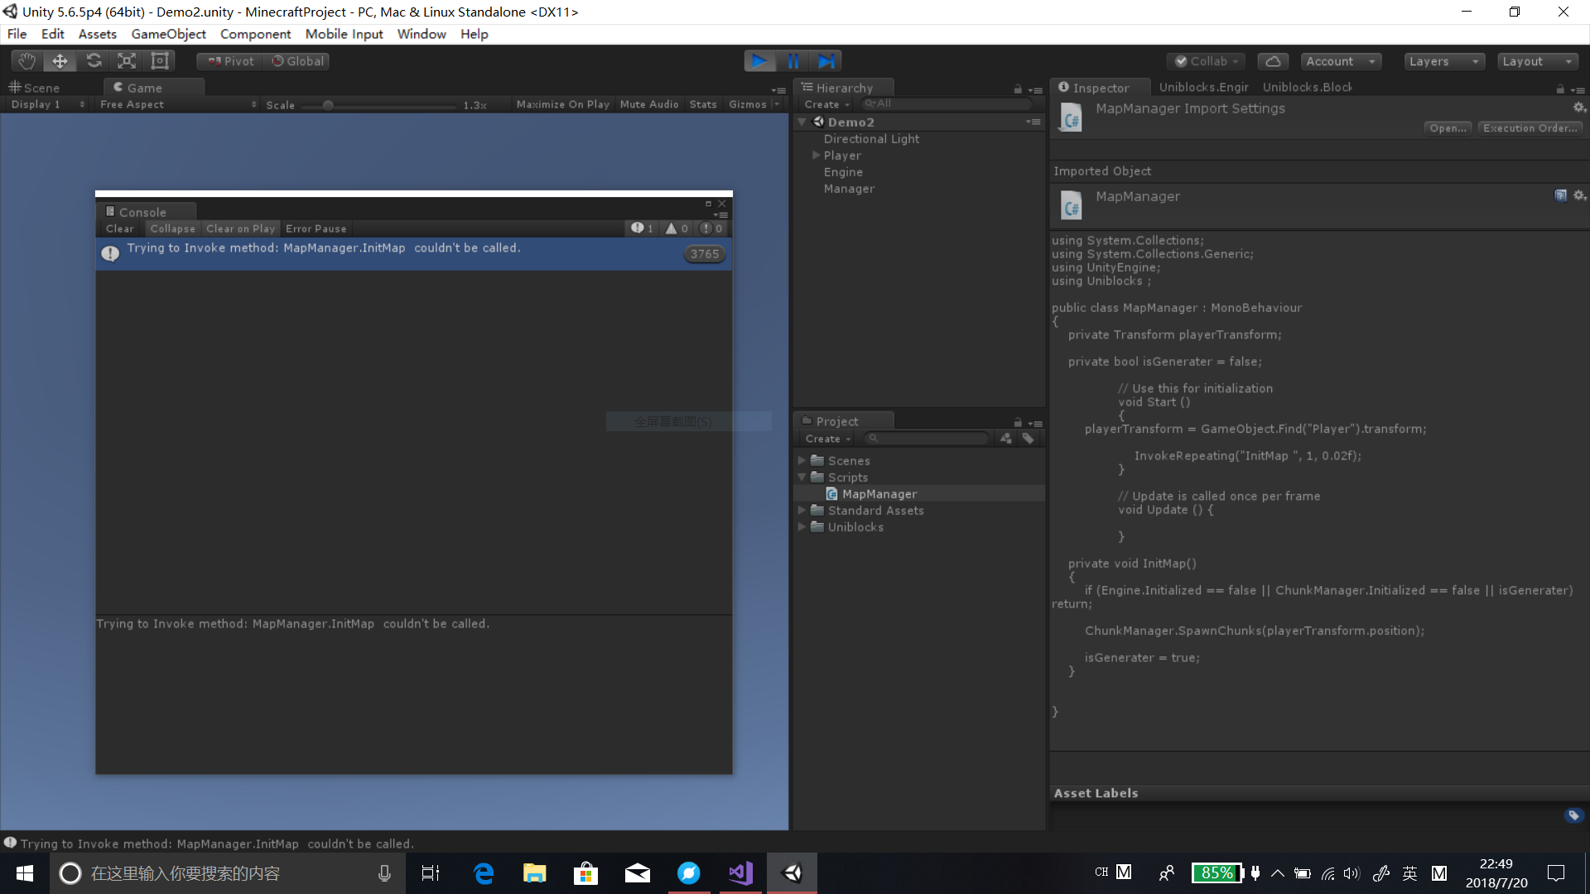Open the Component menu
This screenshot has height=894, width=1590.
click(255, 34)
